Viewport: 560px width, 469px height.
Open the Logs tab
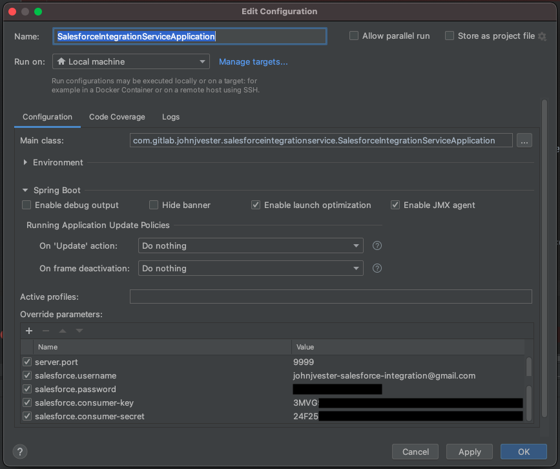171,117
